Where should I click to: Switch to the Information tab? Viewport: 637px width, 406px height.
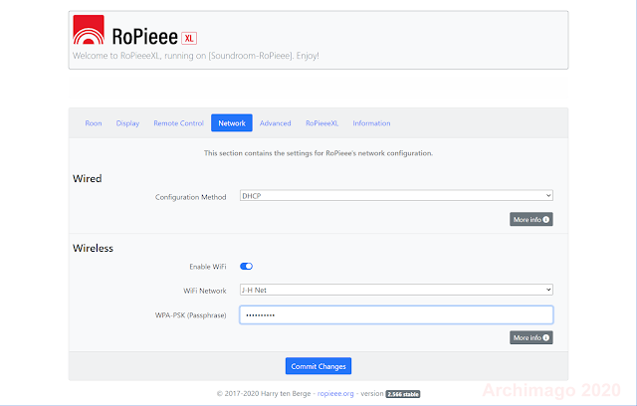pyautogui.click(x=371, y=123)
